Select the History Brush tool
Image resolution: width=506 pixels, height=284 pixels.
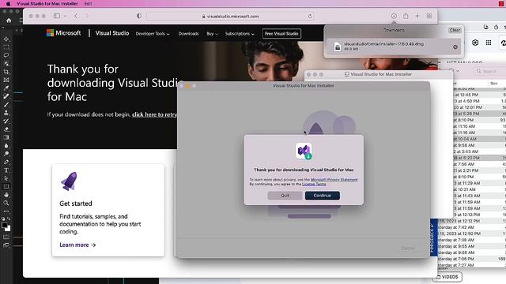pyautogui.click(x=6, y=121)
